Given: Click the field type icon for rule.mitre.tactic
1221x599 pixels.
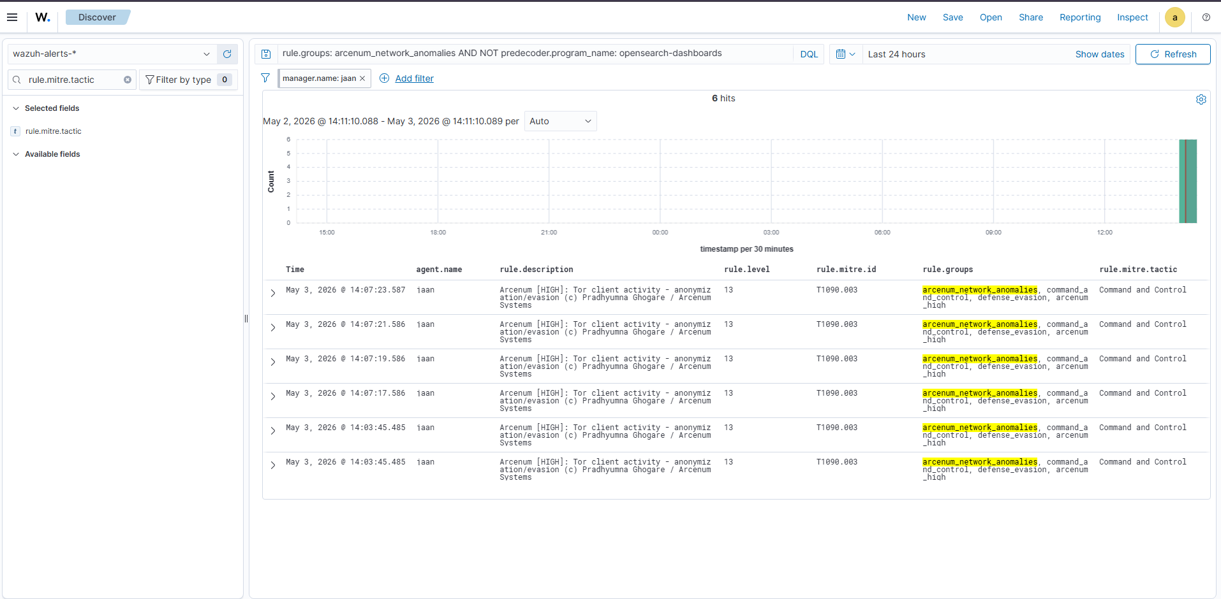Looking at the screenshot, I should coord(15,131).
